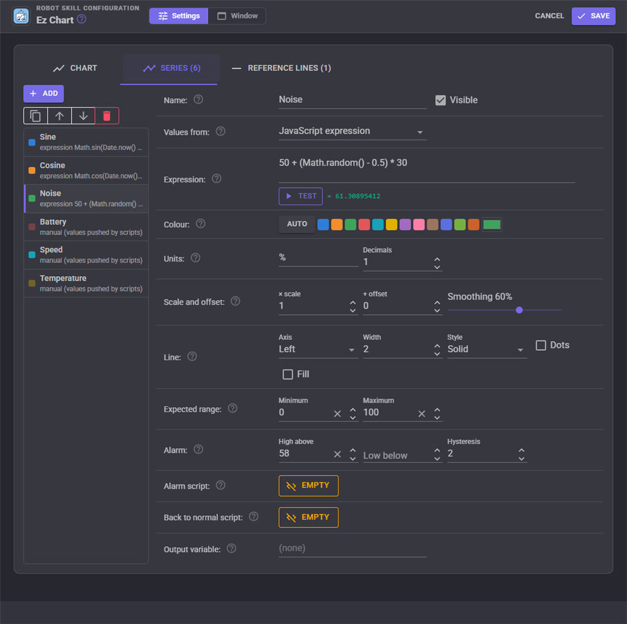Open help icon beside Expression label
The image size is (627, 624).
coord(217,178)
